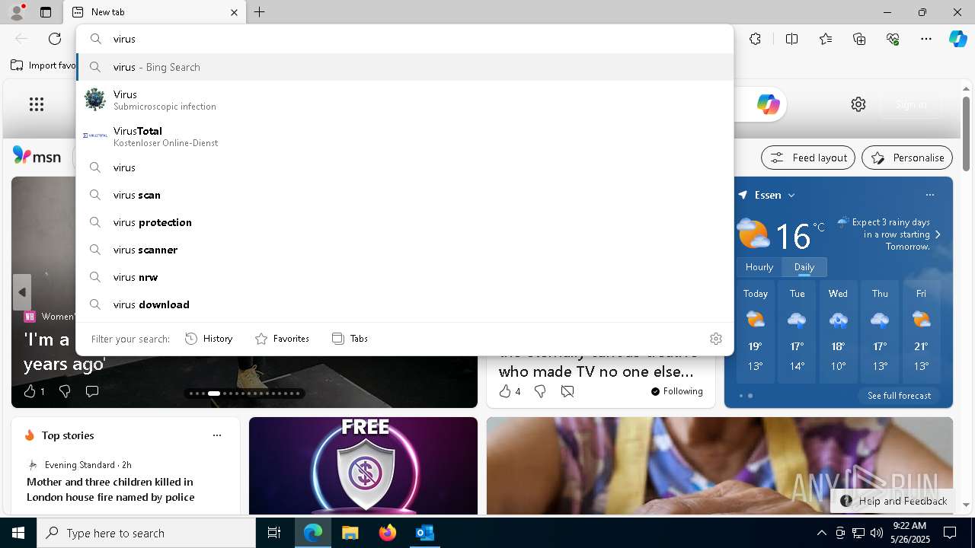The height and width of the screenshot is (548, 975).
Task: Open Windows Start menu
Action: pyautogui.click(x=18, y=533)
